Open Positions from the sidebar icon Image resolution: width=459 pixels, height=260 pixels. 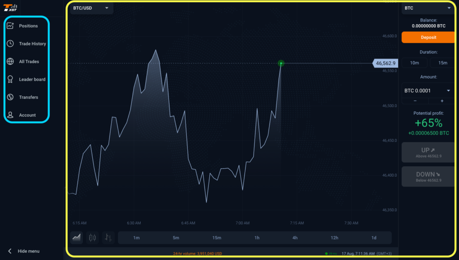[10, 26]
